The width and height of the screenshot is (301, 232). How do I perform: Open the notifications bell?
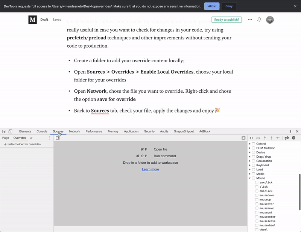tap(259, 20)
